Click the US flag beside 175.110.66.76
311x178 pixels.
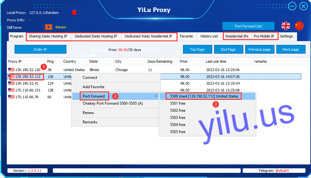pos(11,97)
